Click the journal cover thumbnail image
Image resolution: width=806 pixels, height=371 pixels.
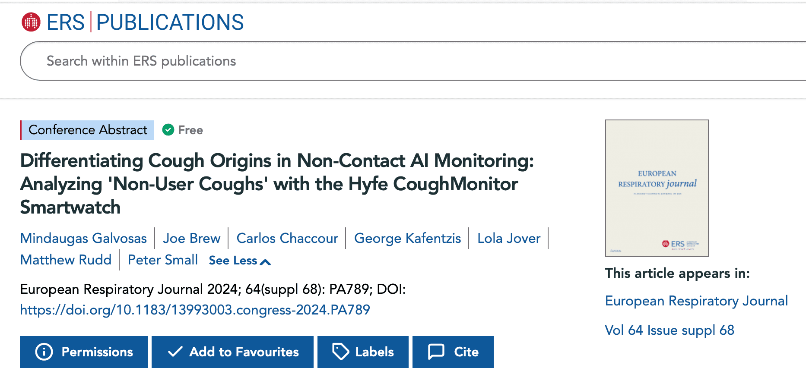[656, 188]
